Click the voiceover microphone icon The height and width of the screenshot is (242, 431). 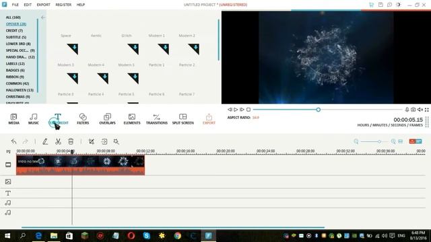[407, 110]
